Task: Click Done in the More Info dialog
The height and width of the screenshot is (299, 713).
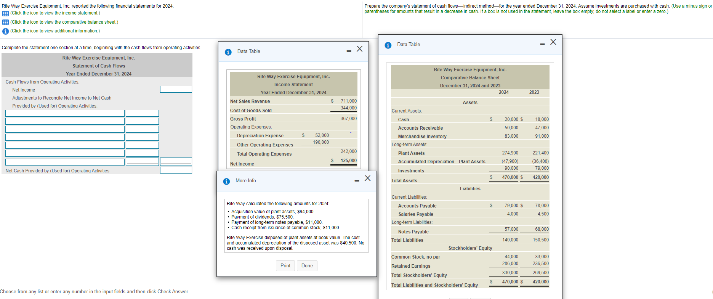Action: (x=307, y=266)
